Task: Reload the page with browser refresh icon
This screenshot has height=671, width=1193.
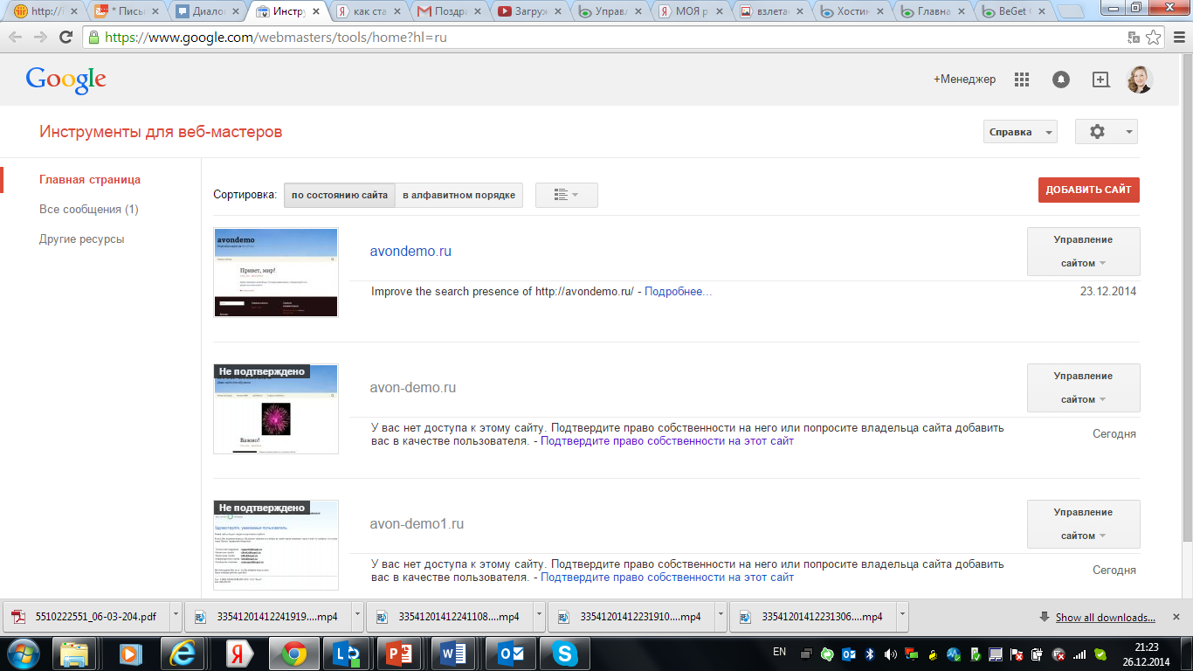Action: coord(66,38)
